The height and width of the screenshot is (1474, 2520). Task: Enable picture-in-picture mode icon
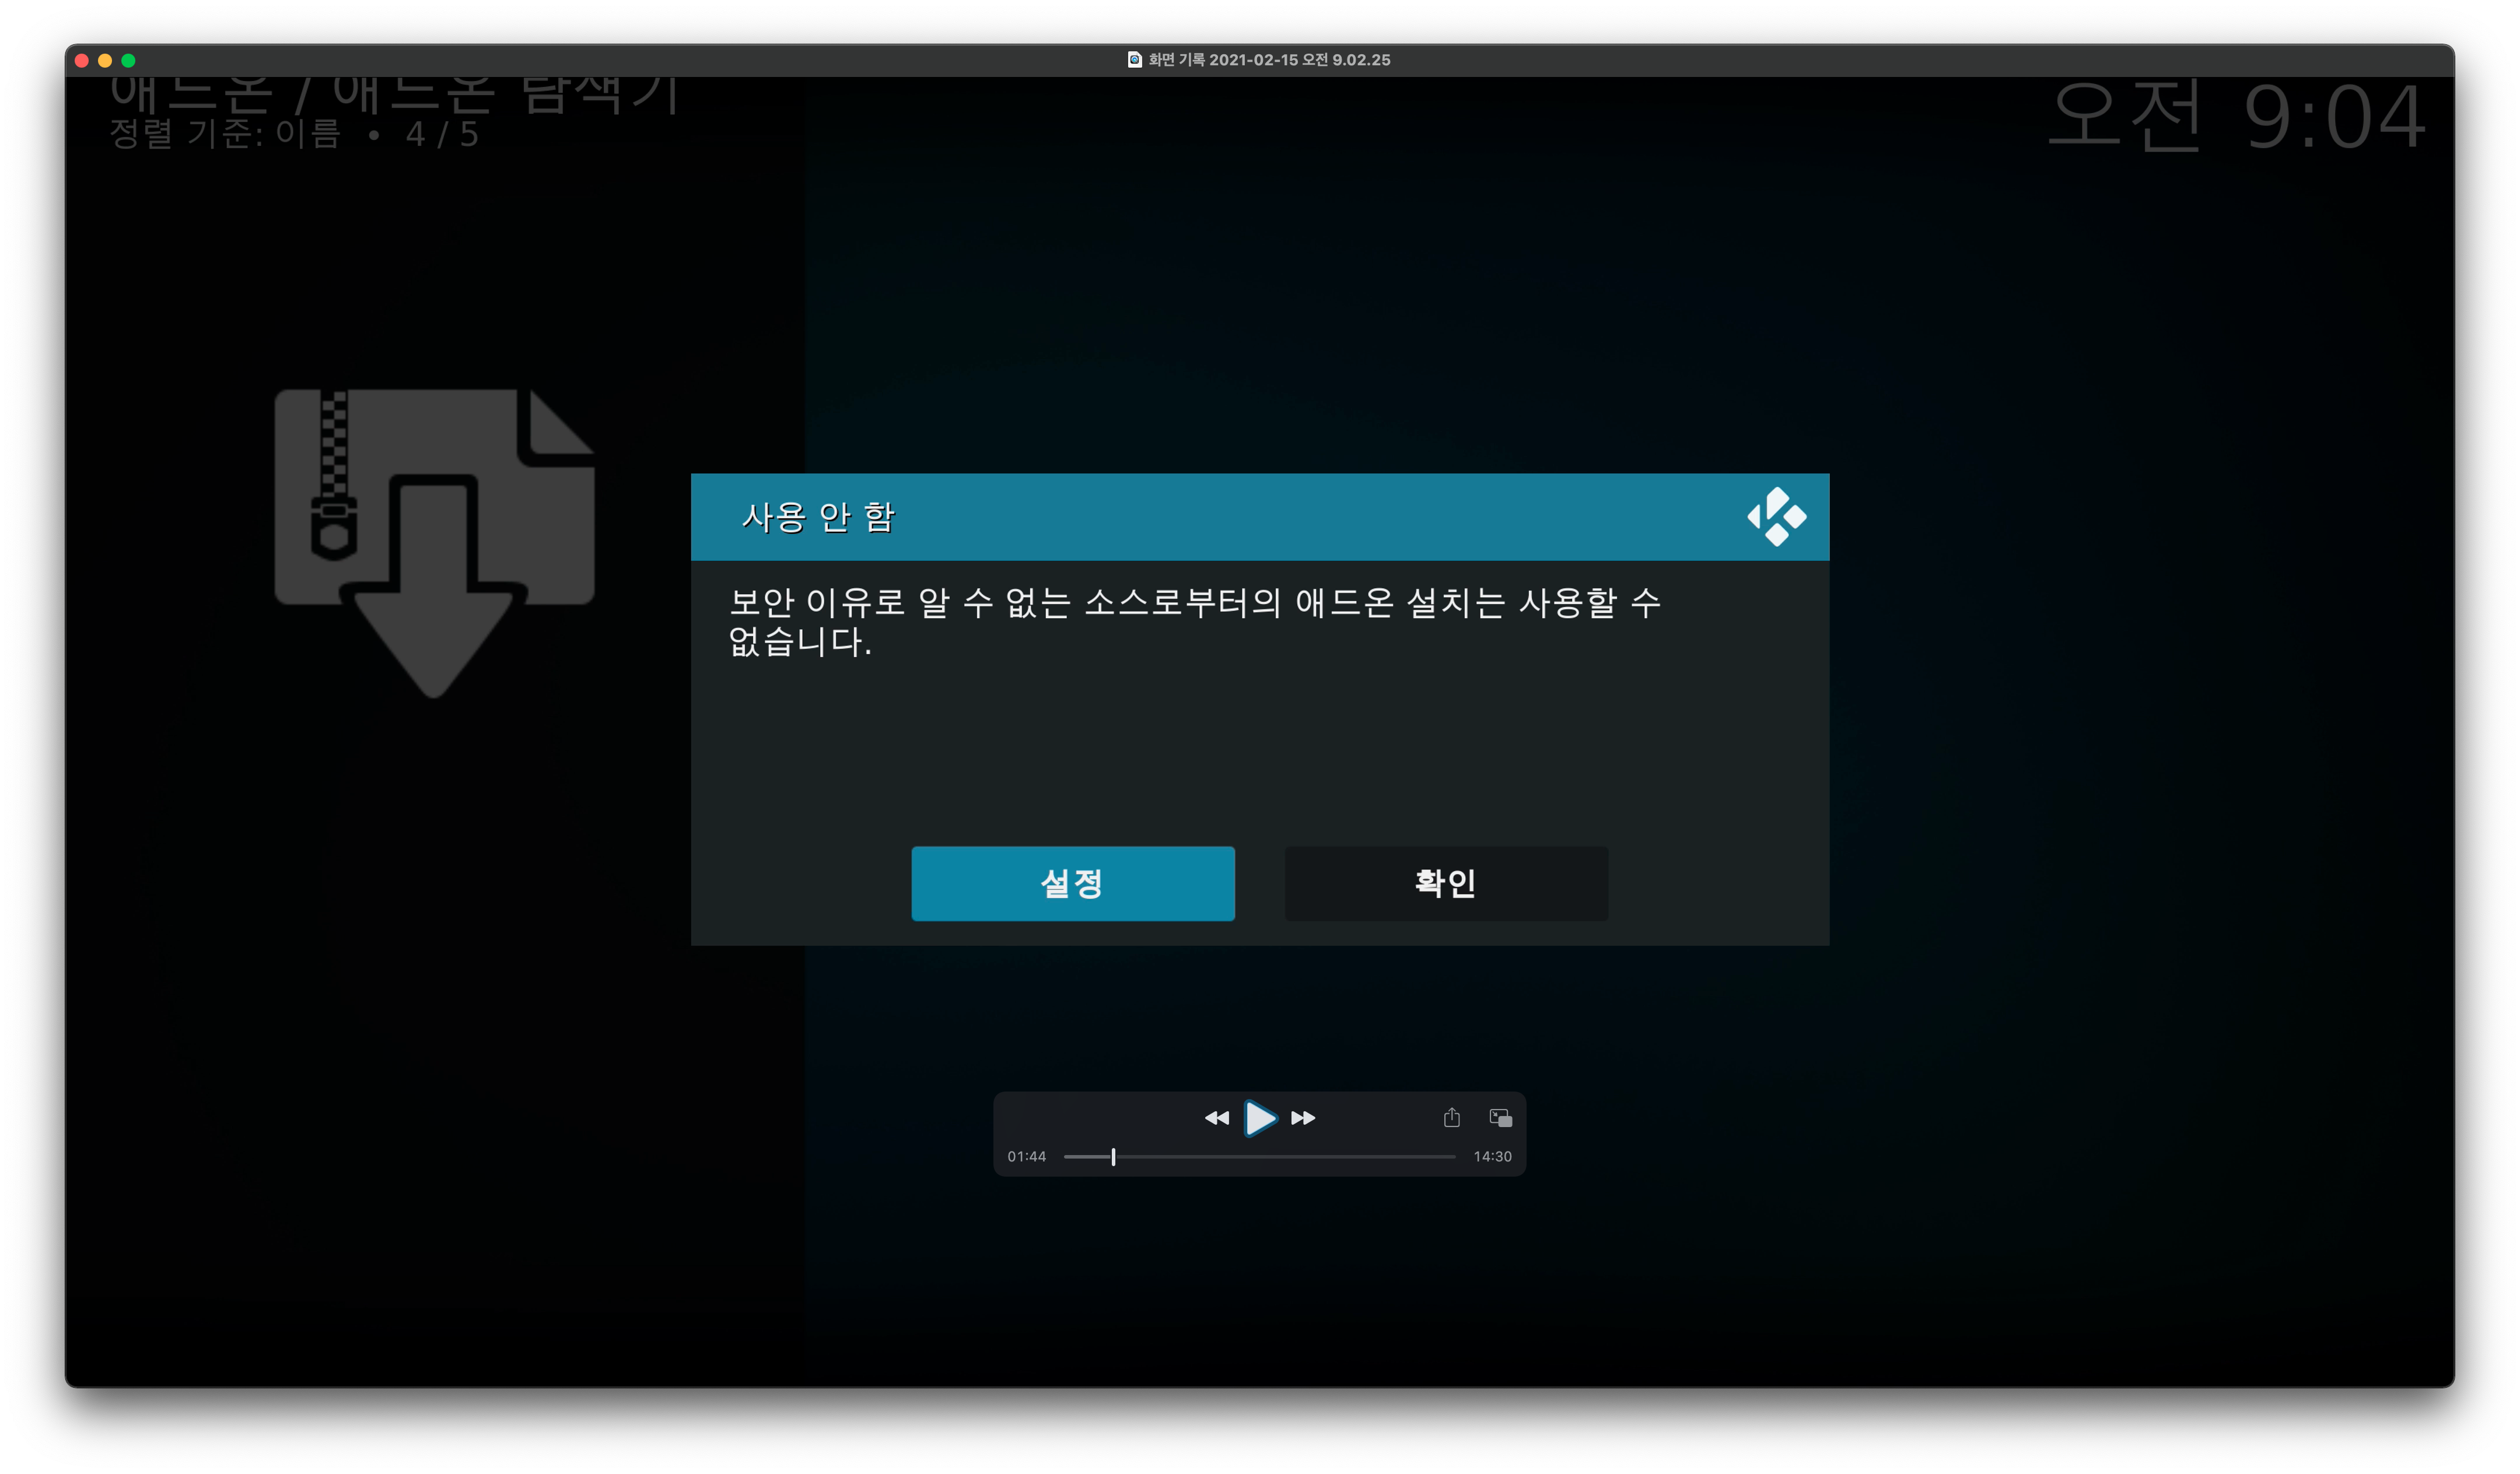coord(1500,1117)
